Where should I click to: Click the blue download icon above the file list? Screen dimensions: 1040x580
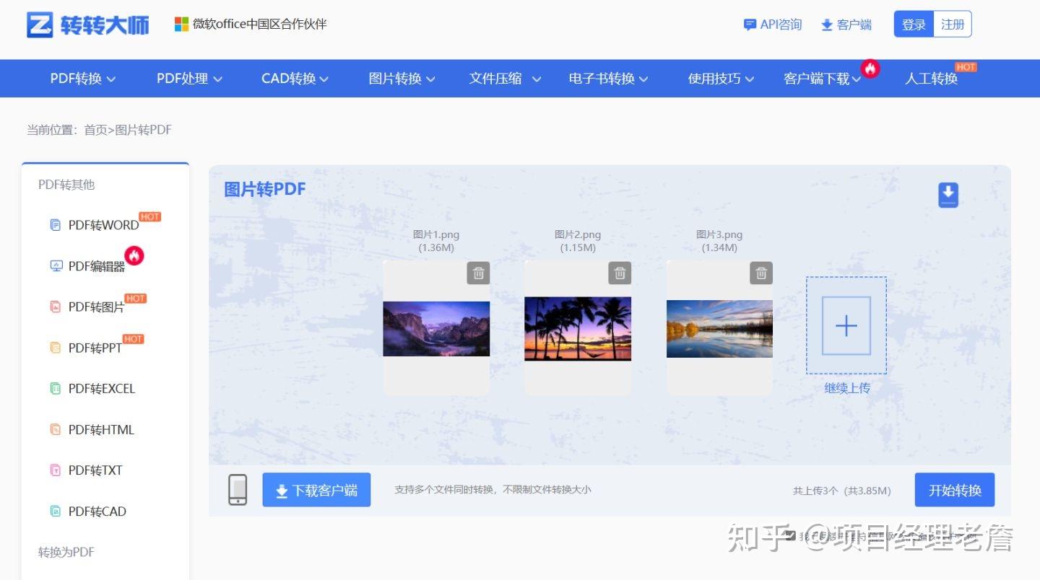pos(947,194)
